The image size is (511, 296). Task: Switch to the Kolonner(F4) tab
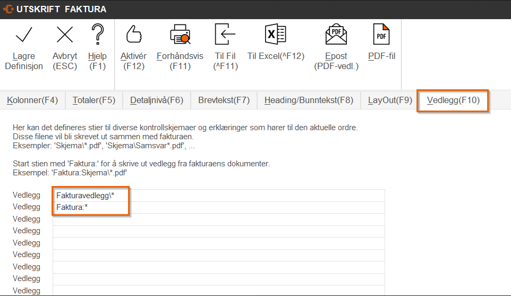tap(32, 100)
